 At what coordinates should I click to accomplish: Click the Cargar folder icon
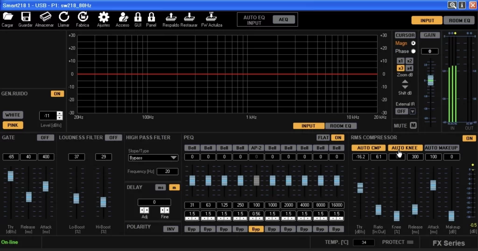pyautogui.click(x=7, y=17)
